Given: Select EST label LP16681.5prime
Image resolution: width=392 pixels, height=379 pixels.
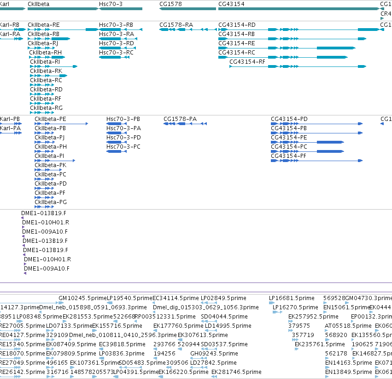Looking at the screenshot, I should [x=292, y=298].
